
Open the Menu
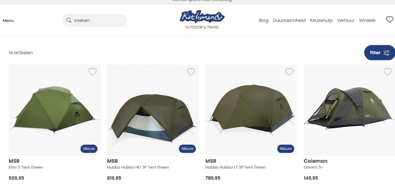pos(8,21)
